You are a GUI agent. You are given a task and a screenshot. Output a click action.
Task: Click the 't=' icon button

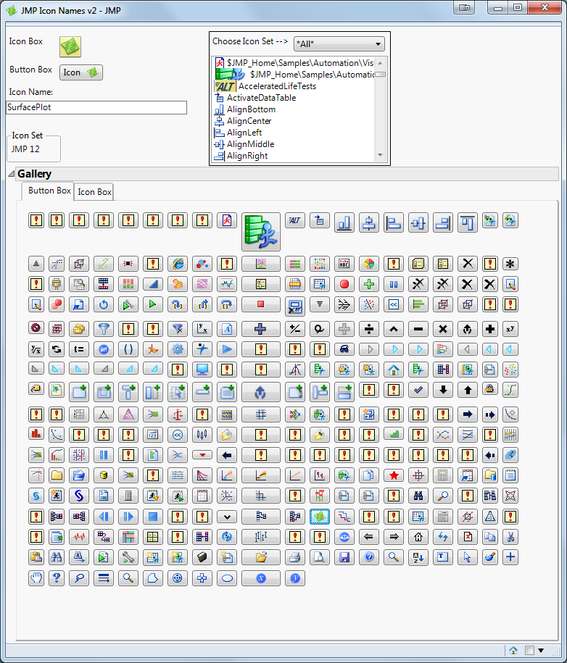(x=79, y=349)
